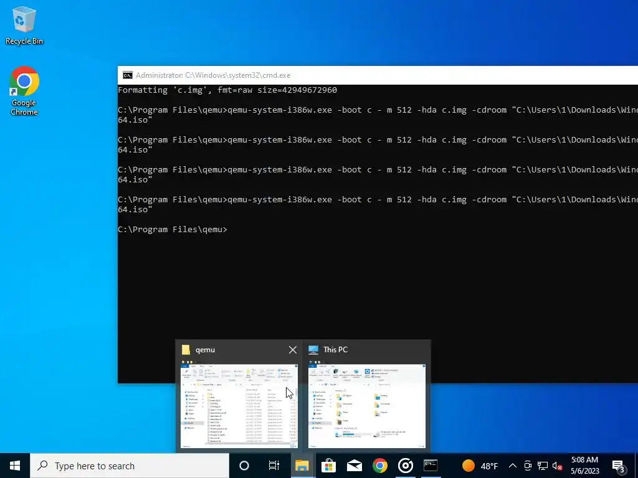
Task: Click the Meet Now tray icon
Action: [x=528, y=466]
